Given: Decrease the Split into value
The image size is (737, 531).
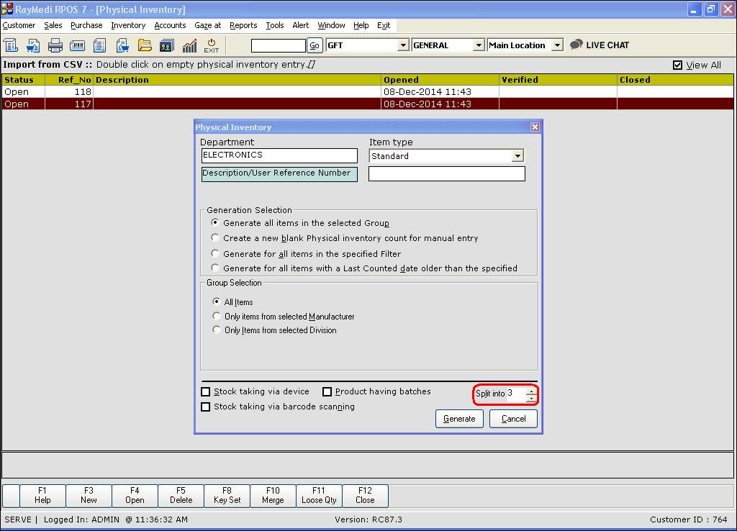Looking at the screenshot, I should (531, 398).
